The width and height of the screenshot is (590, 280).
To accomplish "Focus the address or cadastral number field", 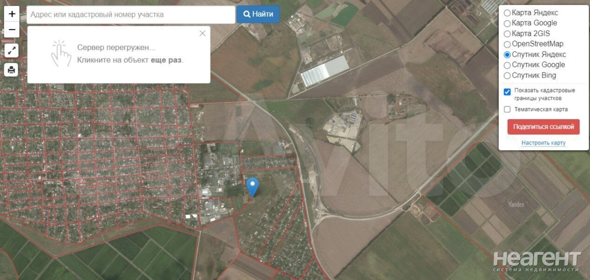I will click(x=131, y=14).
